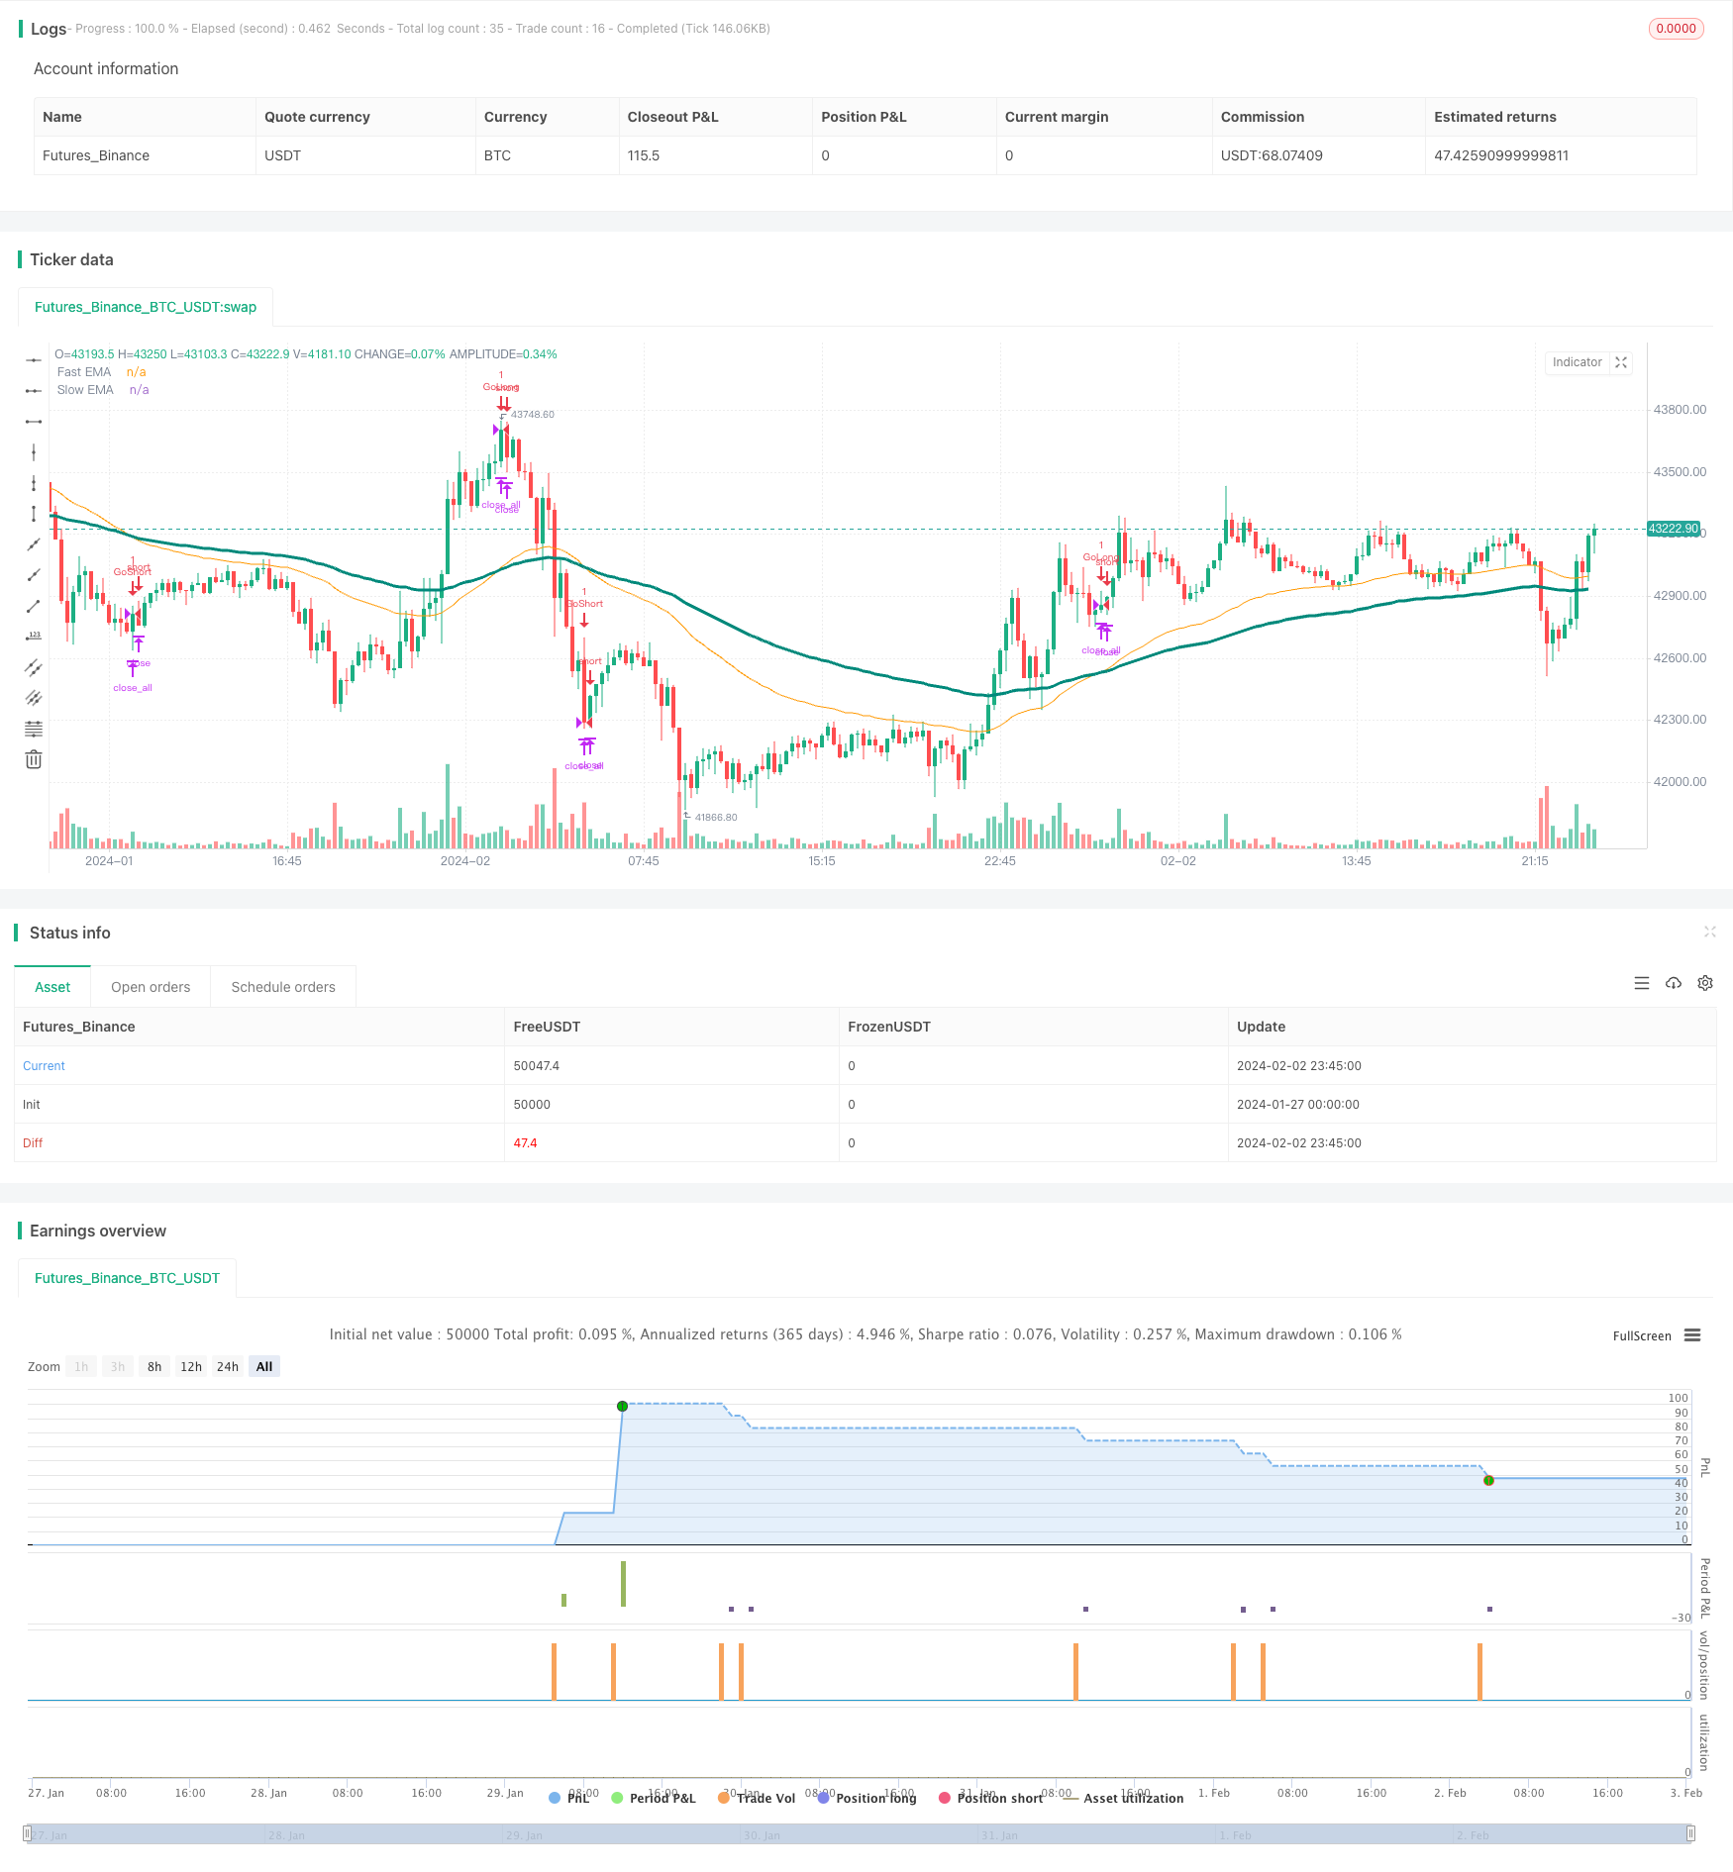1733x1872 pixels.
Task: Select the parallel straight lines tool
Action: 34,698
